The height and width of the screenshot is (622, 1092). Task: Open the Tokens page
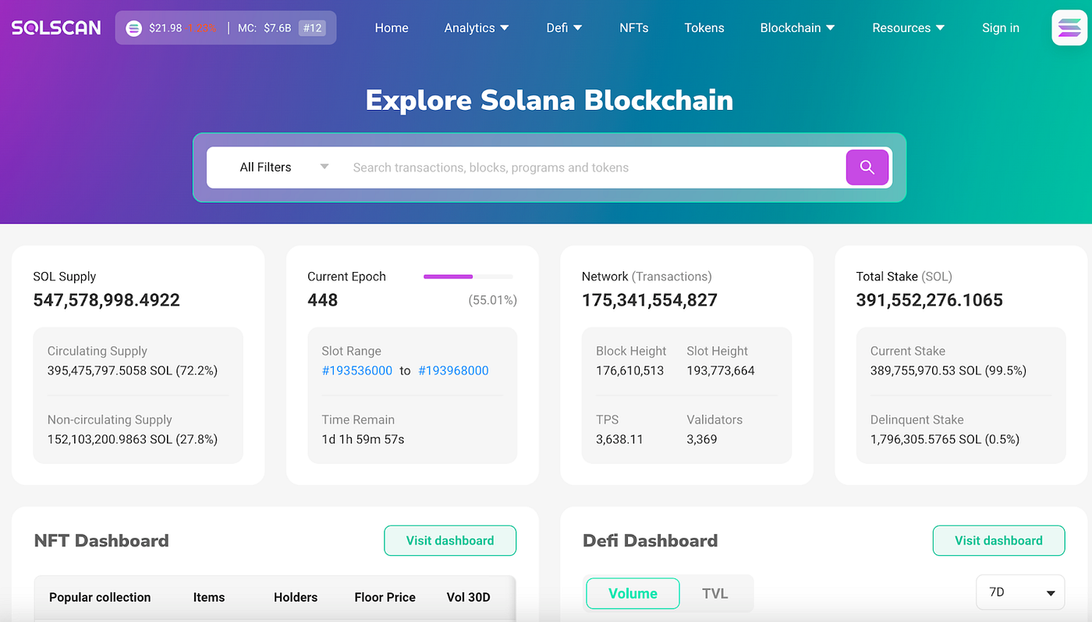[704, 27]
